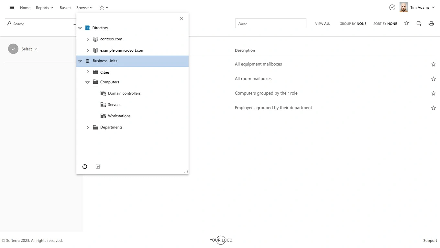Click the export icon in toolbar
Viewport: 440px width, 248px height.
point(419,24)
